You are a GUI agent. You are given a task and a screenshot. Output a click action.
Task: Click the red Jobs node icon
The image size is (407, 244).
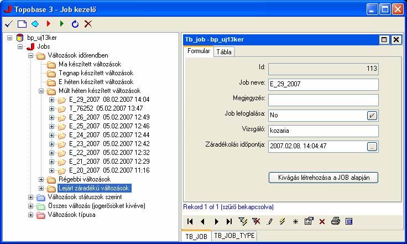(30, 46)
